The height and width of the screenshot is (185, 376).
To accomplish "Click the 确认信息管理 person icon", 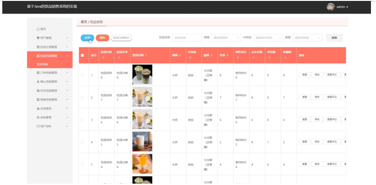I will point(38,82).
